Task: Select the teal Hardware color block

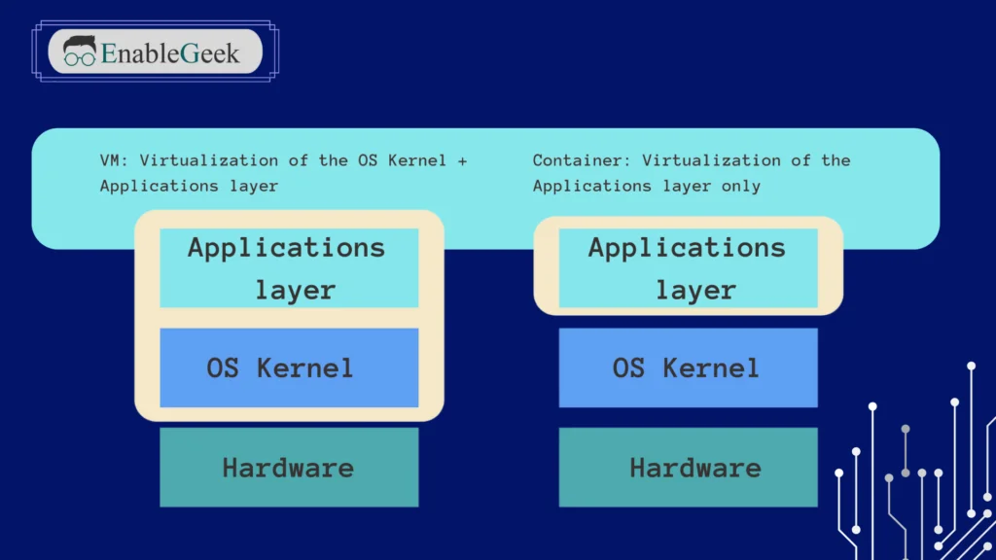Action: pos(288,467)
